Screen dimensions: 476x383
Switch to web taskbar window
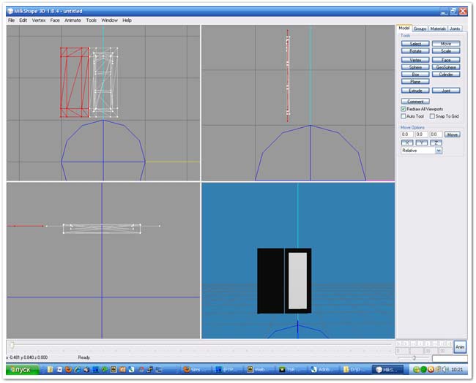[x=260, y=370]
